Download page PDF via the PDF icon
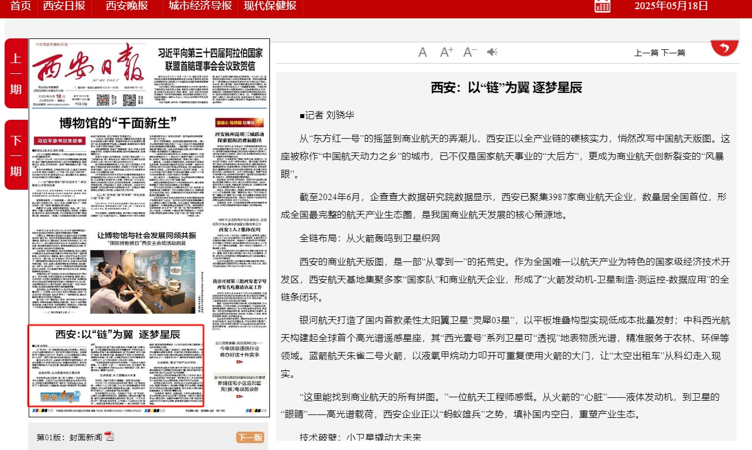The width and height of the screenshot is (752, 450). pyautogui.click(x=109, y=437)
